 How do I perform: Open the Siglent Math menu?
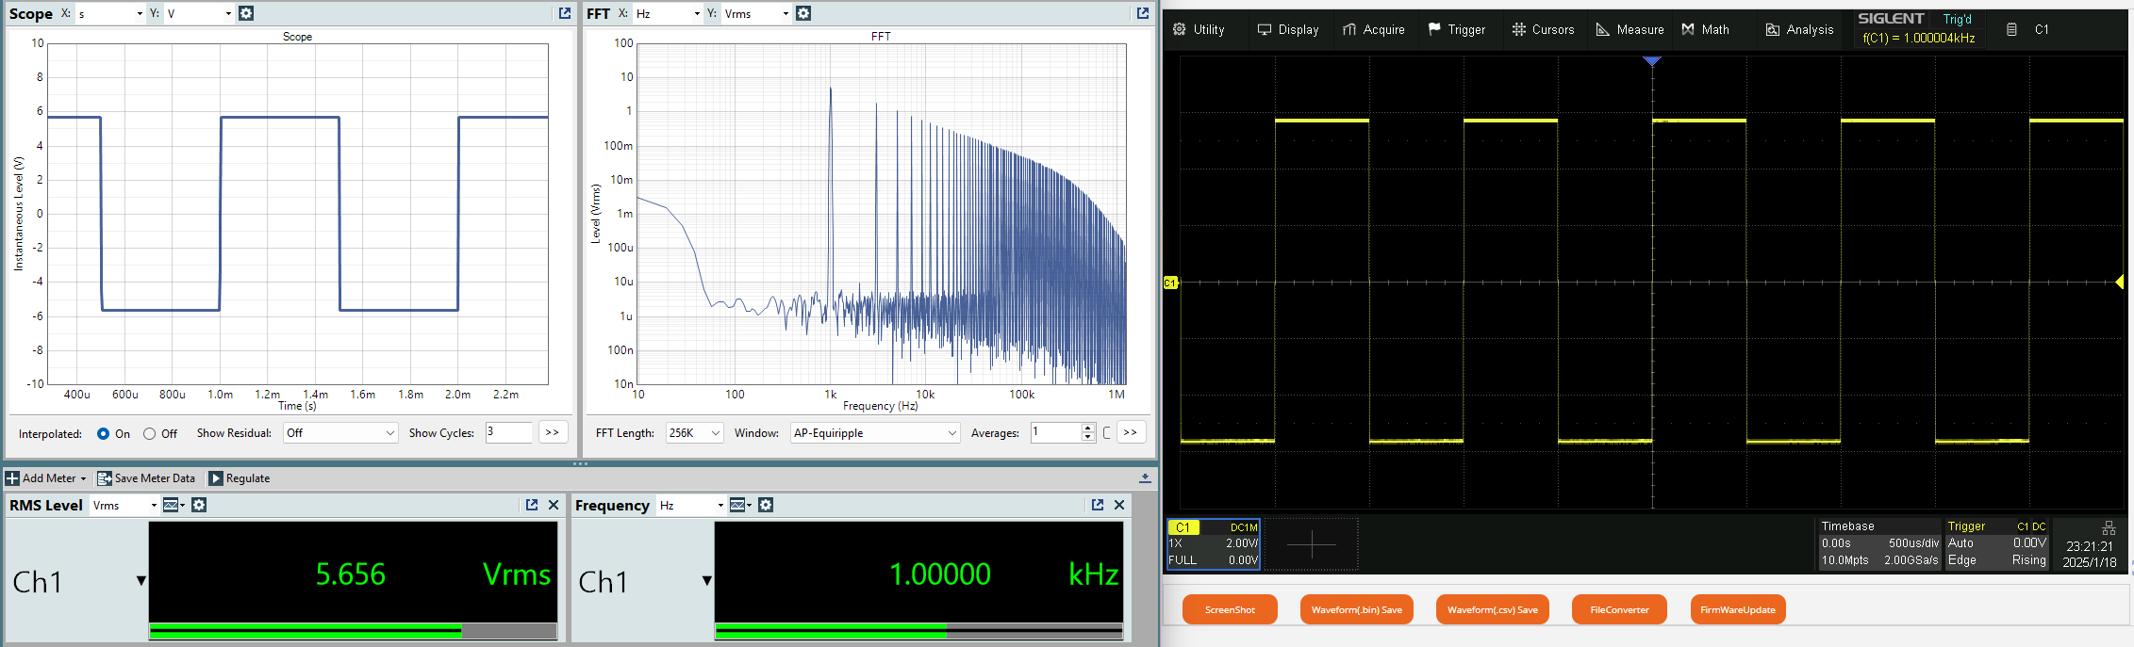point(1706,29)
